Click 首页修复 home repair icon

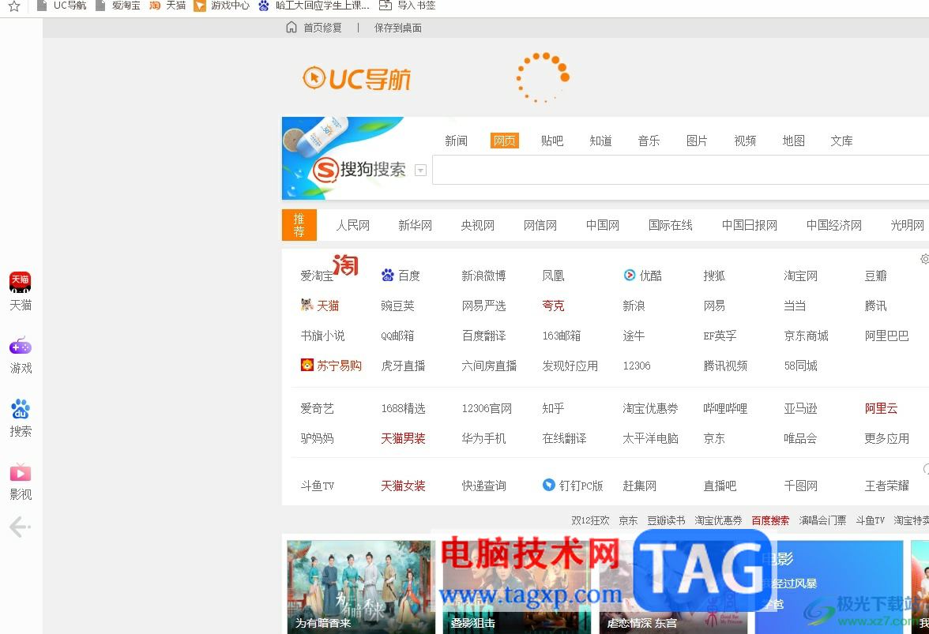pos(291,27)
